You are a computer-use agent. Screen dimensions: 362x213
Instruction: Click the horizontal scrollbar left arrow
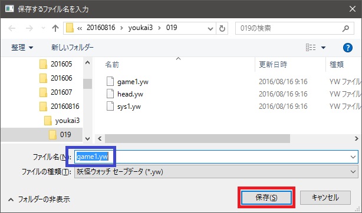(x=100, y=139)
